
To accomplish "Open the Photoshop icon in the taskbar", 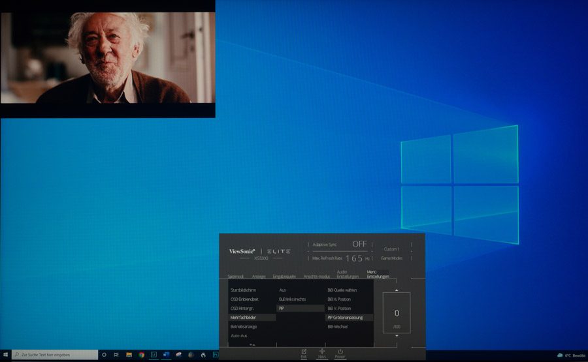I will pos(216,355).
